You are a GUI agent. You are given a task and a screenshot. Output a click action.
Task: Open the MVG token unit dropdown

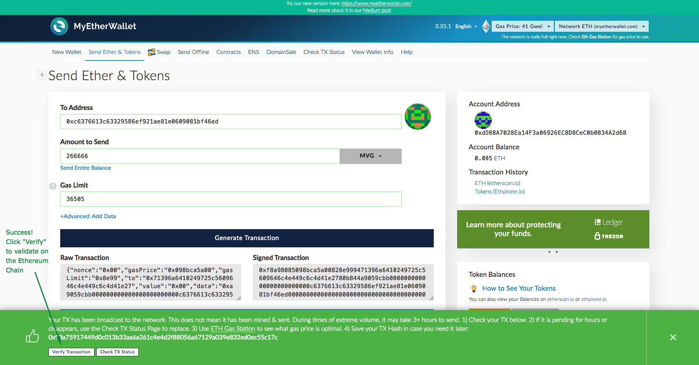tap(371, 156)
